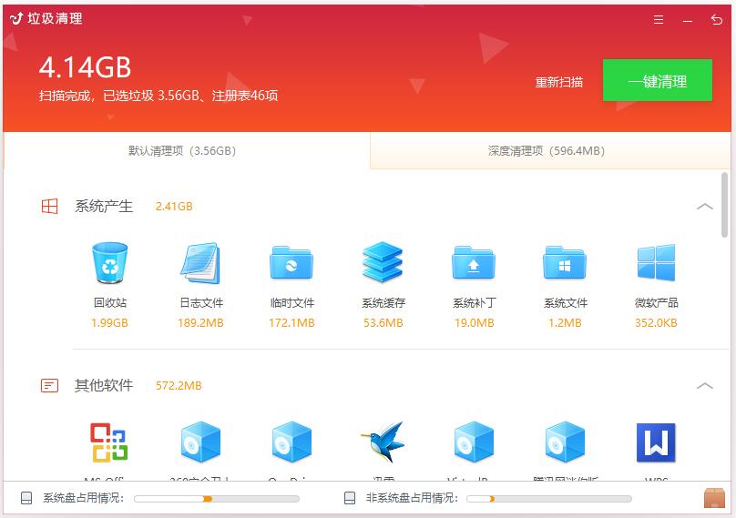This screenshot has height=518, width=736.
Task: Select the Xunlei hummingbird icon
Action: pos(383,442)
